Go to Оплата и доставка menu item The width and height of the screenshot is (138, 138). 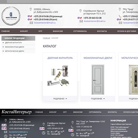click(127, 31)
